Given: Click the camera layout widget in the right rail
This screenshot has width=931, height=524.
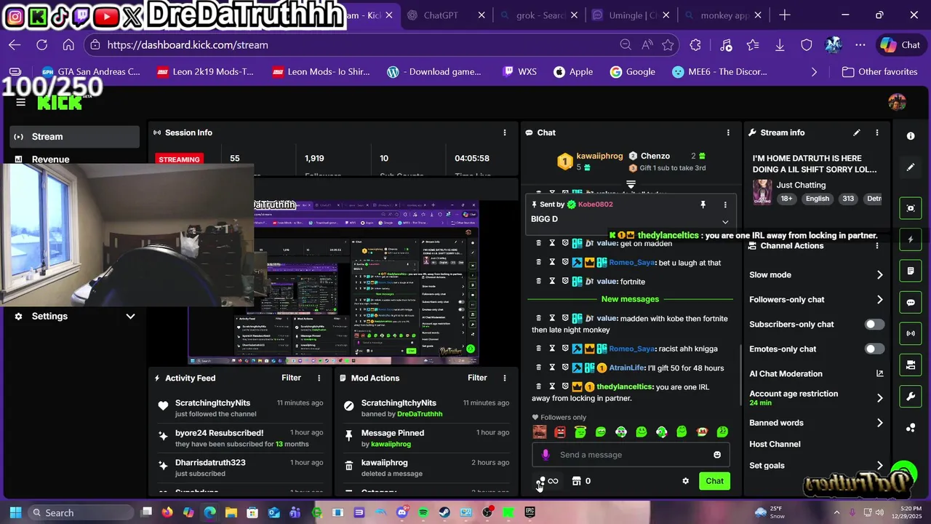Looking at the screenshot, I should pyautogui.click(x=911, y=365).
